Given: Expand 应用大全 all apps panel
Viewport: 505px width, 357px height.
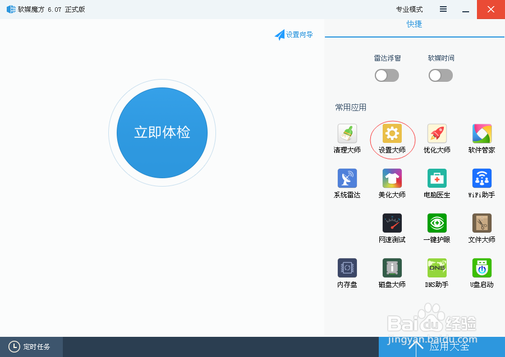Looking at the screenshot, I should pos(442,347).
